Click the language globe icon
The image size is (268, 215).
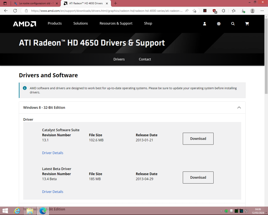219,24
